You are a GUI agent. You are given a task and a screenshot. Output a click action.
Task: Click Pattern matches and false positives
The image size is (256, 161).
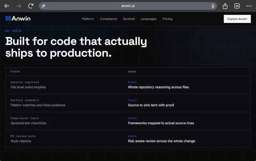[38, 105]
